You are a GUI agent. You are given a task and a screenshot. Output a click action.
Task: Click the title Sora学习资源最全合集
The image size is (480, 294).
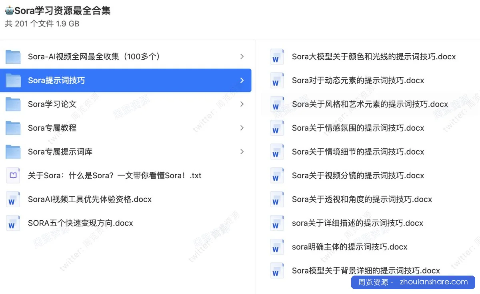[62, 11]
